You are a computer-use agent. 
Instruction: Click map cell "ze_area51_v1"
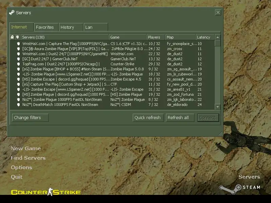tap(179, 89)
